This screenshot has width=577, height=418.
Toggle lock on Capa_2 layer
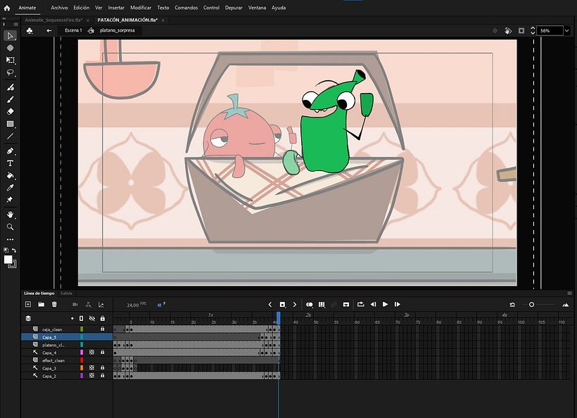(x=103, y=376)
